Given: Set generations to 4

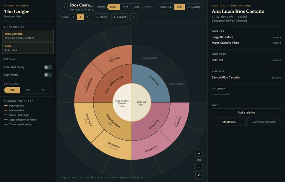Looking at the screenshot, I should [x=80, y=17].
